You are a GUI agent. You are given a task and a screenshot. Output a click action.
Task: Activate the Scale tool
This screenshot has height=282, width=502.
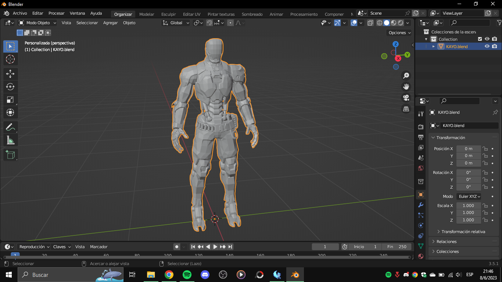pos(10,100)
